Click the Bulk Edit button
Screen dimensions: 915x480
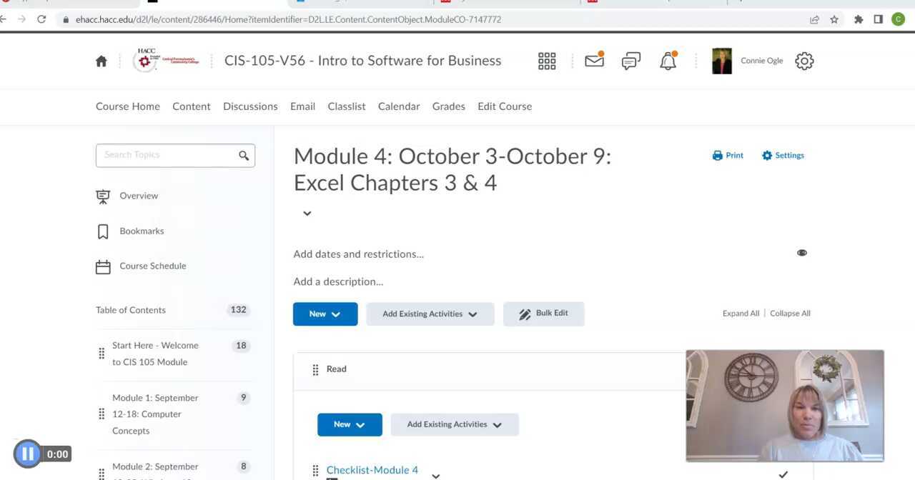click(543, 314)
